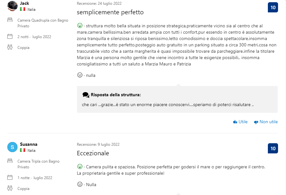The width and height of the screenshot is (286, 195).
Task: Click the Italian flag beside Susanna
Action: pos(23,150)
